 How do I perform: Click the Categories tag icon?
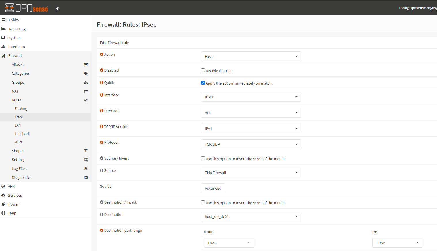(86, 73)
